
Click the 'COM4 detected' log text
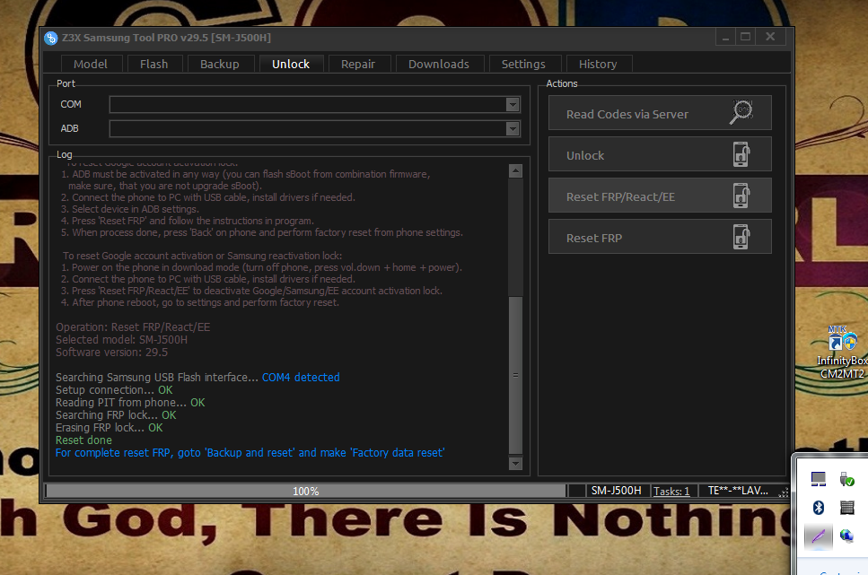301,378
